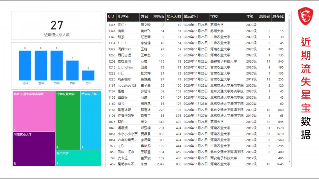Image resolution: width=319 pixels, height=179 pixels.
Task: Select the 兰州 bar in chart
Action: pyautogui.click(x=41, y=66)
